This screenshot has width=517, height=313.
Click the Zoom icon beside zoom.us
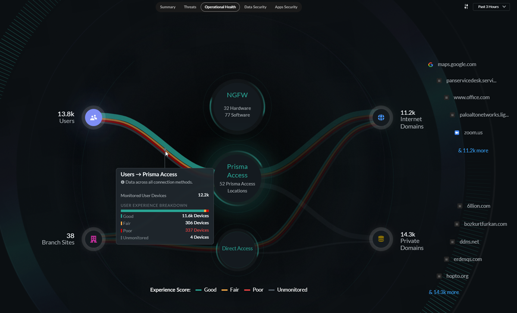[457, 133]
